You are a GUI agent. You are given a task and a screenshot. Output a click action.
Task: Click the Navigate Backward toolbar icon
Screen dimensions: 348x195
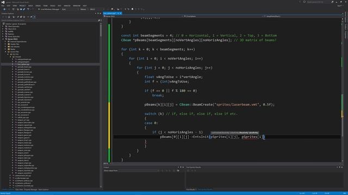4,9
